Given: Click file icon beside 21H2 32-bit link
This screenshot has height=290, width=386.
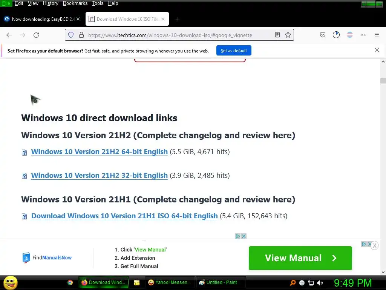Looking at the screenshot, I should tap(25, 176).
